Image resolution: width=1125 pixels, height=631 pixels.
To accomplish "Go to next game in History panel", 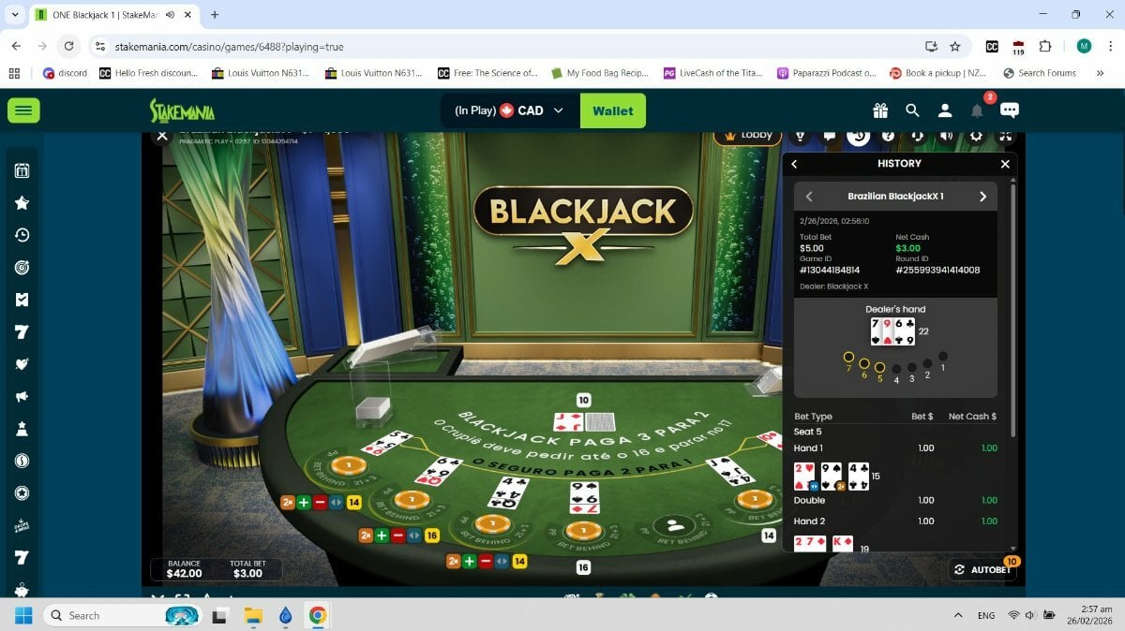I will click(982, 197).
